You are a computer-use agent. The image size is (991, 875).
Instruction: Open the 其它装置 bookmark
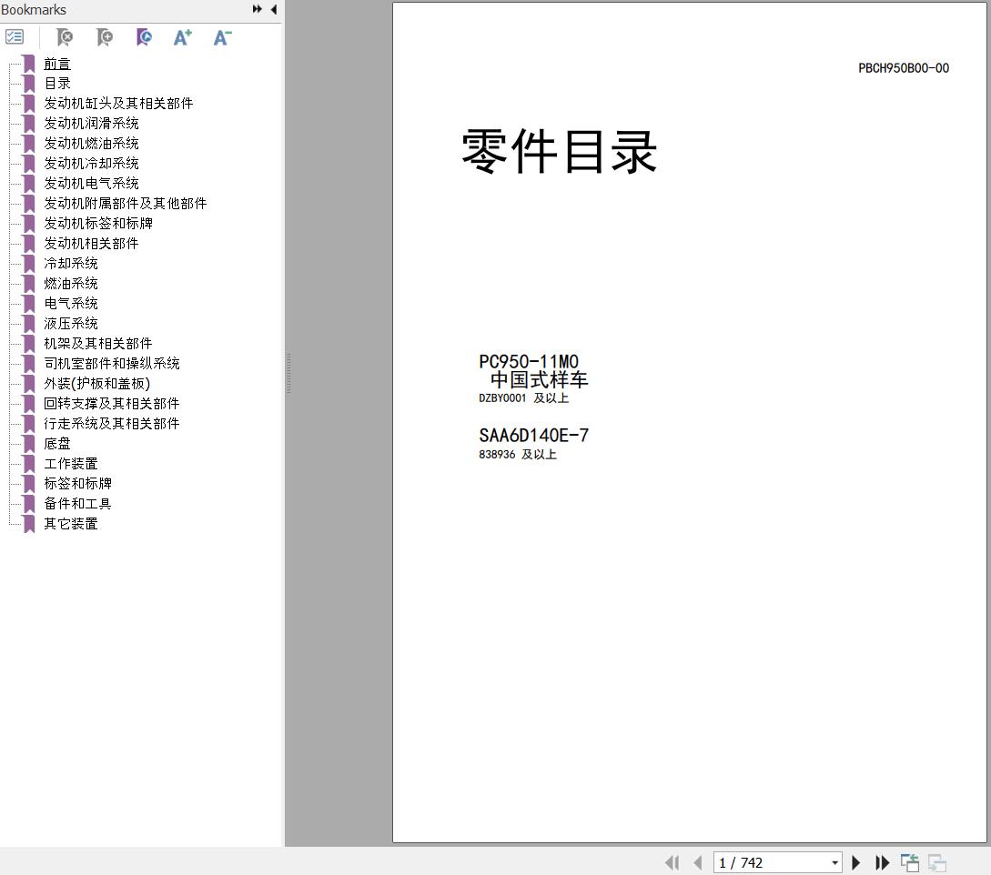pyautogui.click(x=71, y=523)
